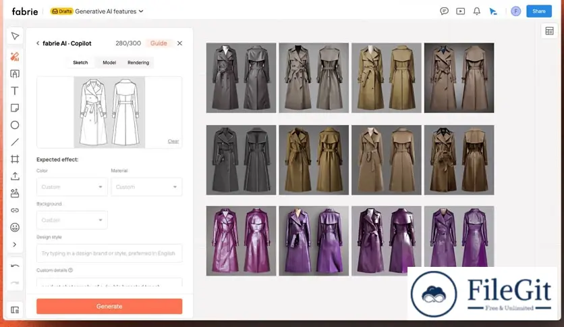The width and height of the screenshot is (564, 327).
Task: Open the table view panel icon
Action: [549, 31]
